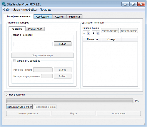Increase the Конец value with up arrow
Screen dimensions: 147x127
click(x=98, y=32)
